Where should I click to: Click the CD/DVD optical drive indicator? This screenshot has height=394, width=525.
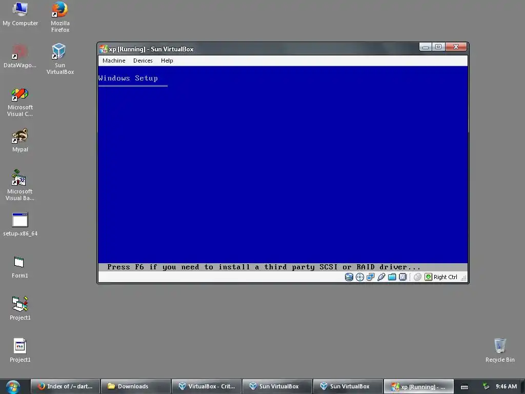click(x=359, y=277)
